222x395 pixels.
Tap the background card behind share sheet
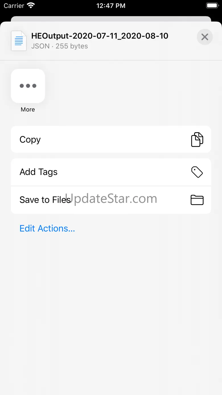coord(111,19)
